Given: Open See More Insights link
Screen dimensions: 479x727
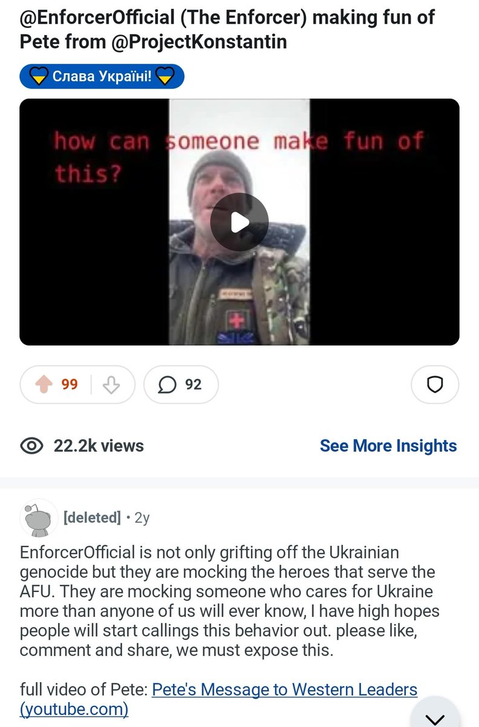Looking at the screenshot, I should coord(388,446).
